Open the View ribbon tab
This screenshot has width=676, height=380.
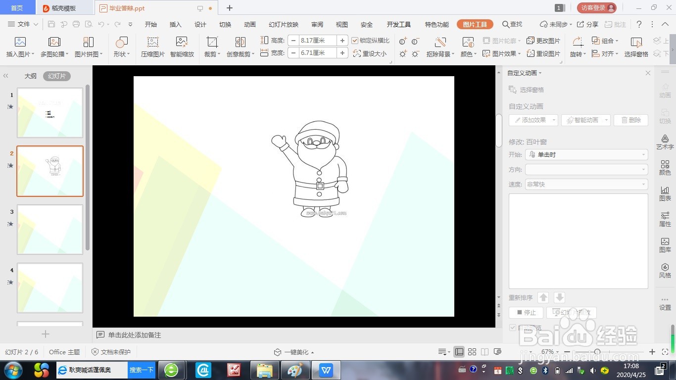[342, 24]
